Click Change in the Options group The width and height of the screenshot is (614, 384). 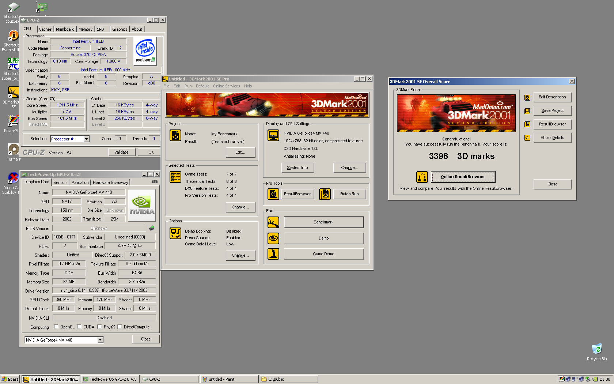point(240,256)
